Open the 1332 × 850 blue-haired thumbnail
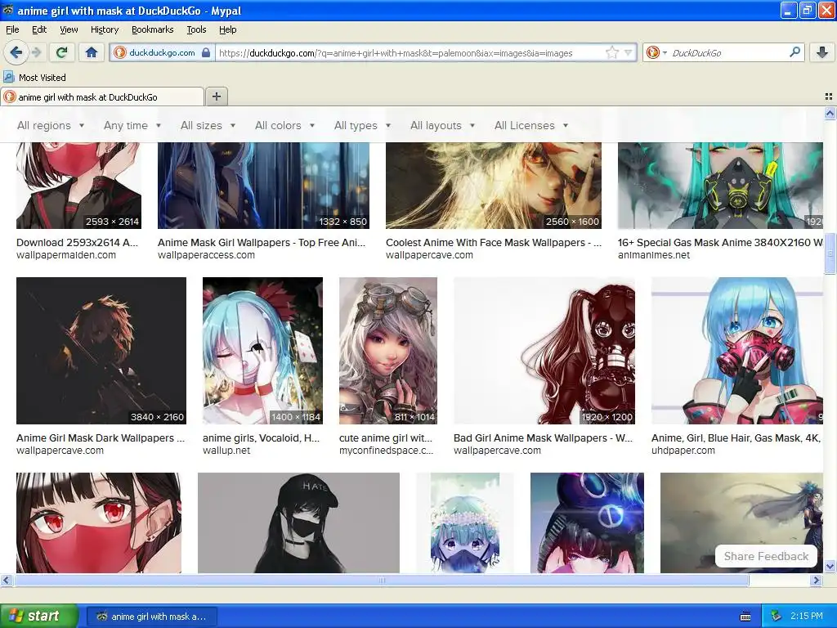 pyautogui.click(x=263, y=186)
